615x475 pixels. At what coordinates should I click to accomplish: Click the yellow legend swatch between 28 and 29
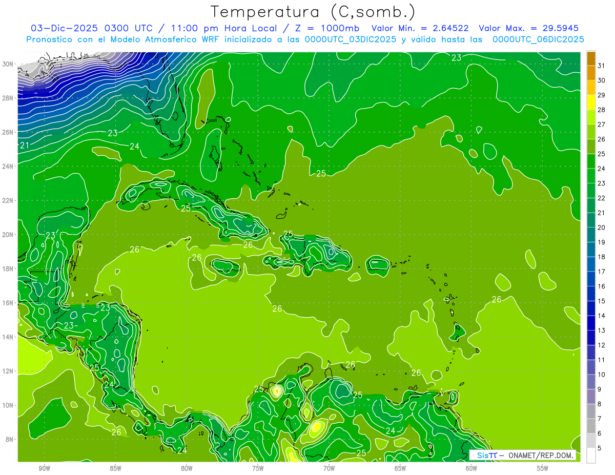591,102
